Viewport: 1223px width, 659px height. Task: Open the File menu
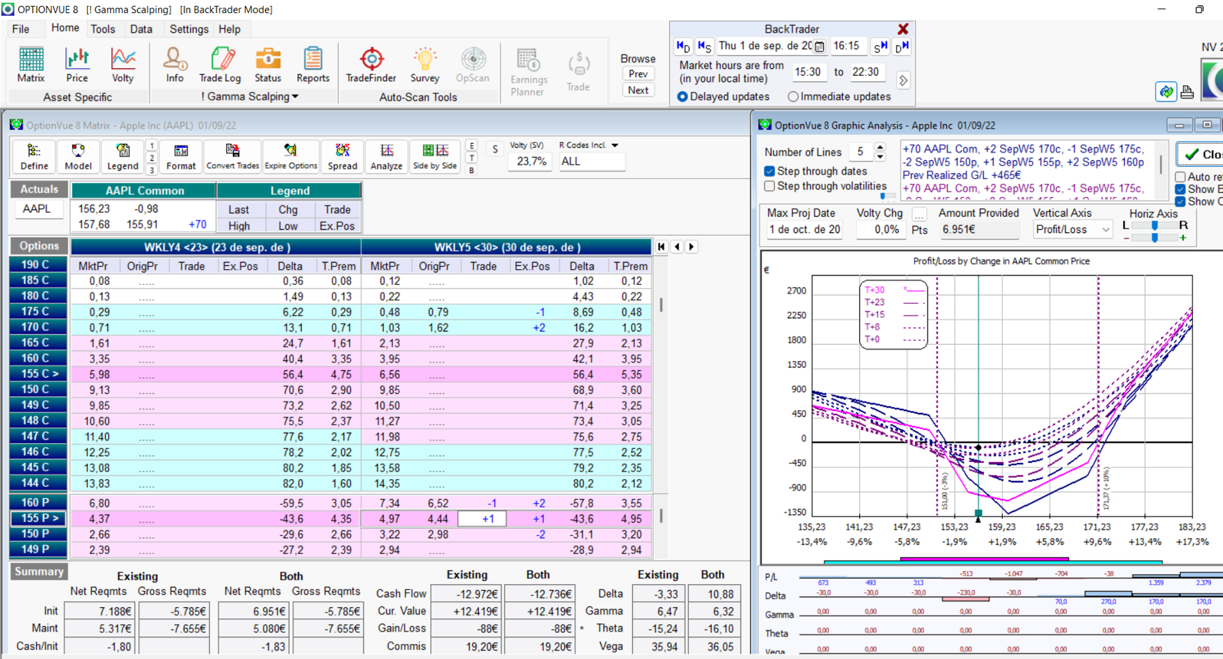tap(21, 29)
